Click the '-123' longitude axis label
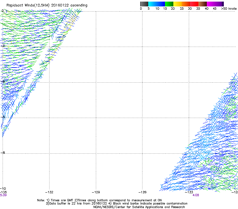Image resolution: width=238 pixels, height=209 pixels. pos(189,192)
